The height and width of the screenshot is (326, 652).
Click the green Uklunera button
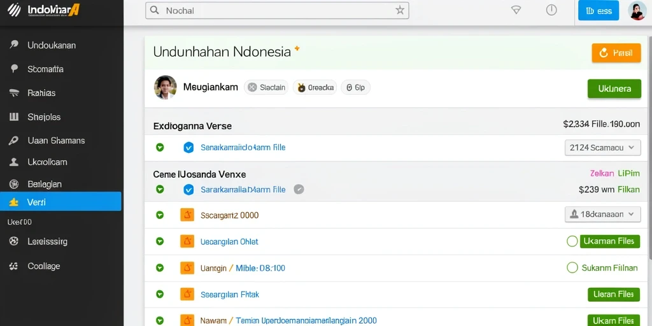pyautogui.click(x=614, y=89)
